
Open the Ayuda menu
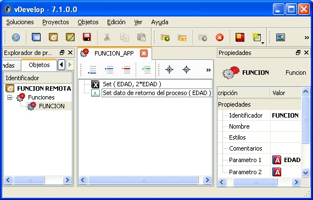(x=160, y=22)
